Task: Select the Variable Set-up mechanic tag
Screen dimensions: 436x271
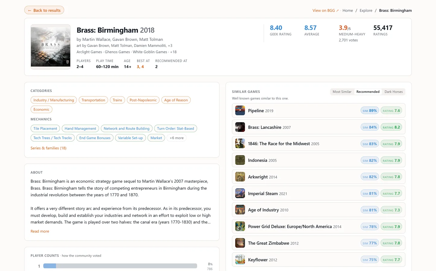Action: pos(130,138)
